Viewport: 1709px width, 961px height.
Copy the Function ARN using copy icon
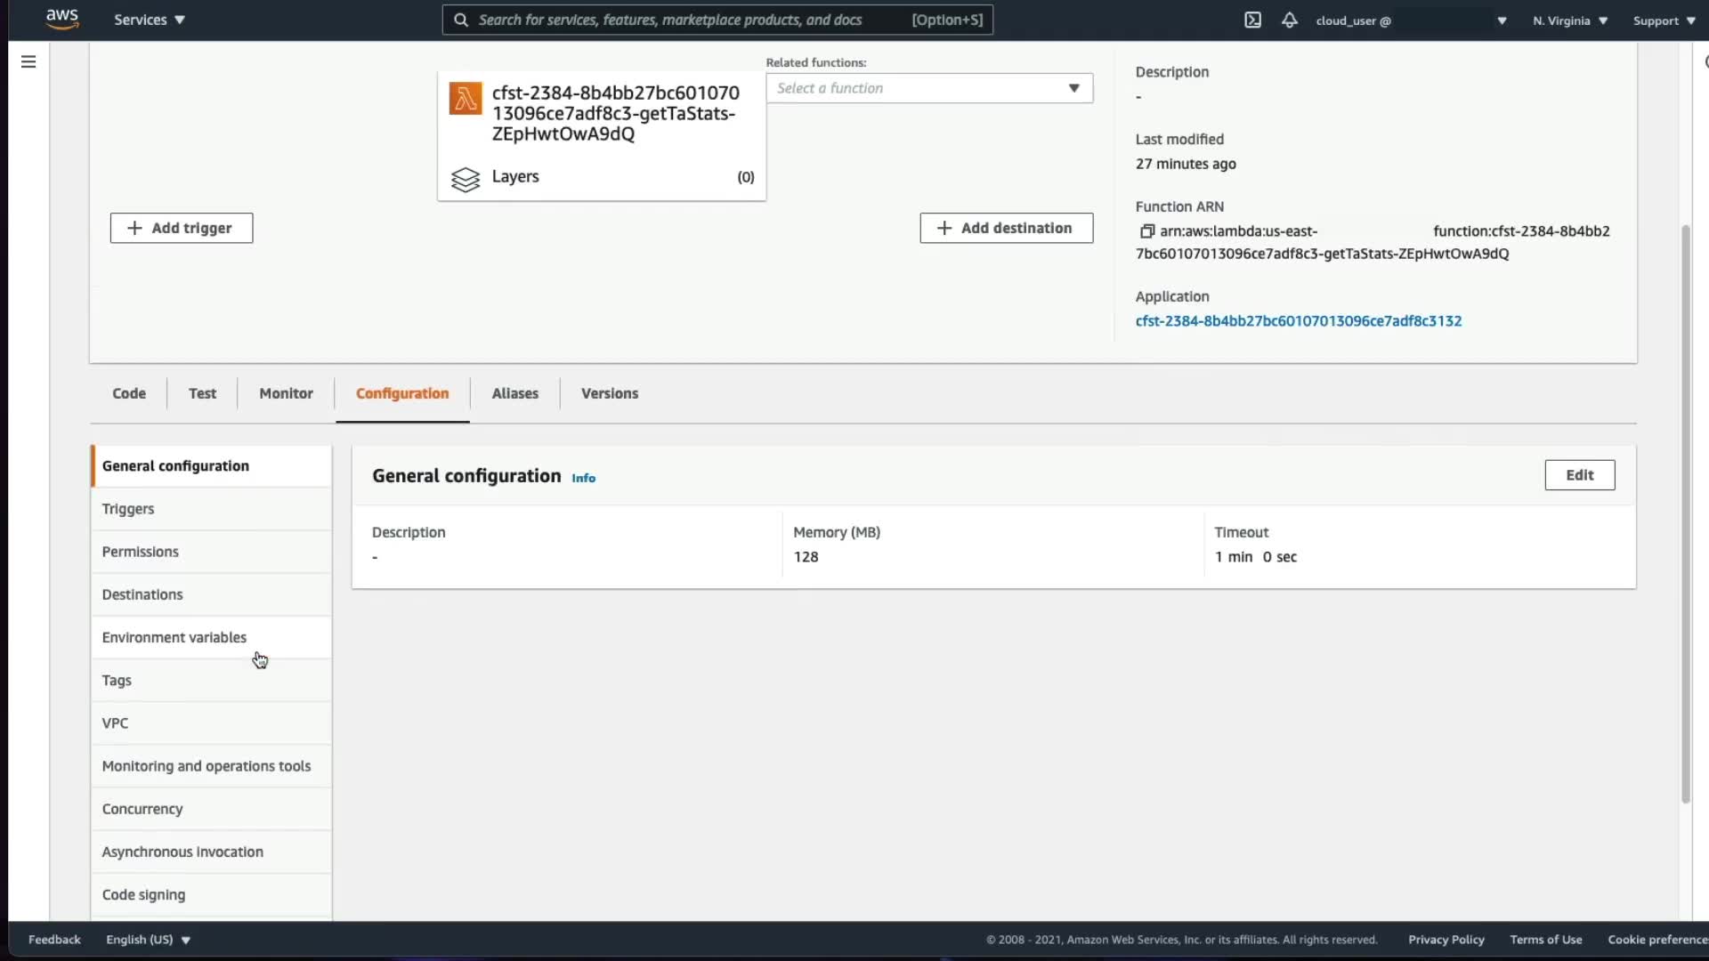(x=1147, y=231)
